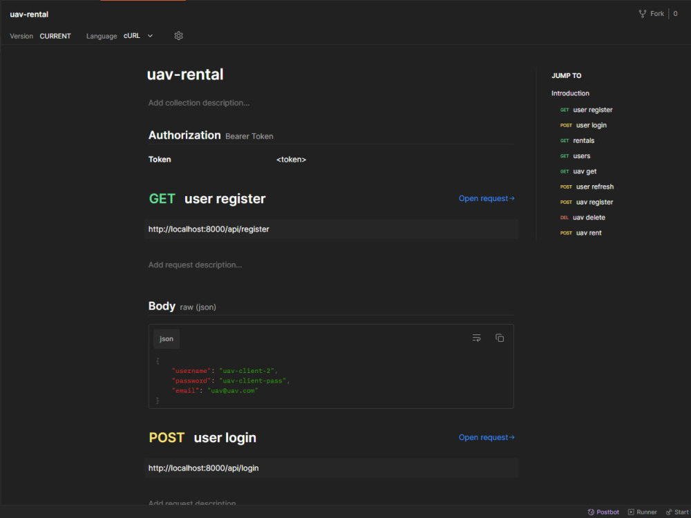Toggle word wrap icon in json body
This screenshot has height=518, width=691.
coord(476,338)
